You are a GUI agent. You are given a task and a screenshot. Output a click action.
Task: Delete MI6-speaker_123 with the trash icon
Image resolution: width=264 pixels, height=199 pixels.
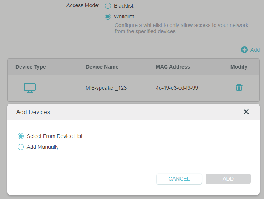click(239, 88)
